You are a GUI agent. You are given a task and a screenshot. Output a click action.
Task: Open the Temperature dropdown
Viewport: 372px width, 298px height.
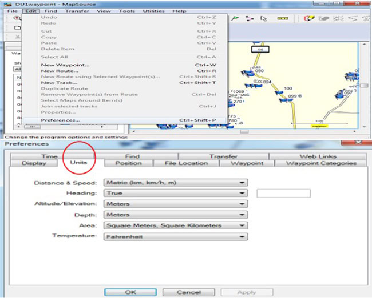[x=176, y=236]
